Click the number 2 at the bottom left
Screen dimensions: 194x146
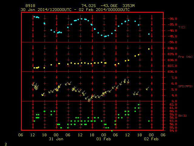[x=6, y=144]
